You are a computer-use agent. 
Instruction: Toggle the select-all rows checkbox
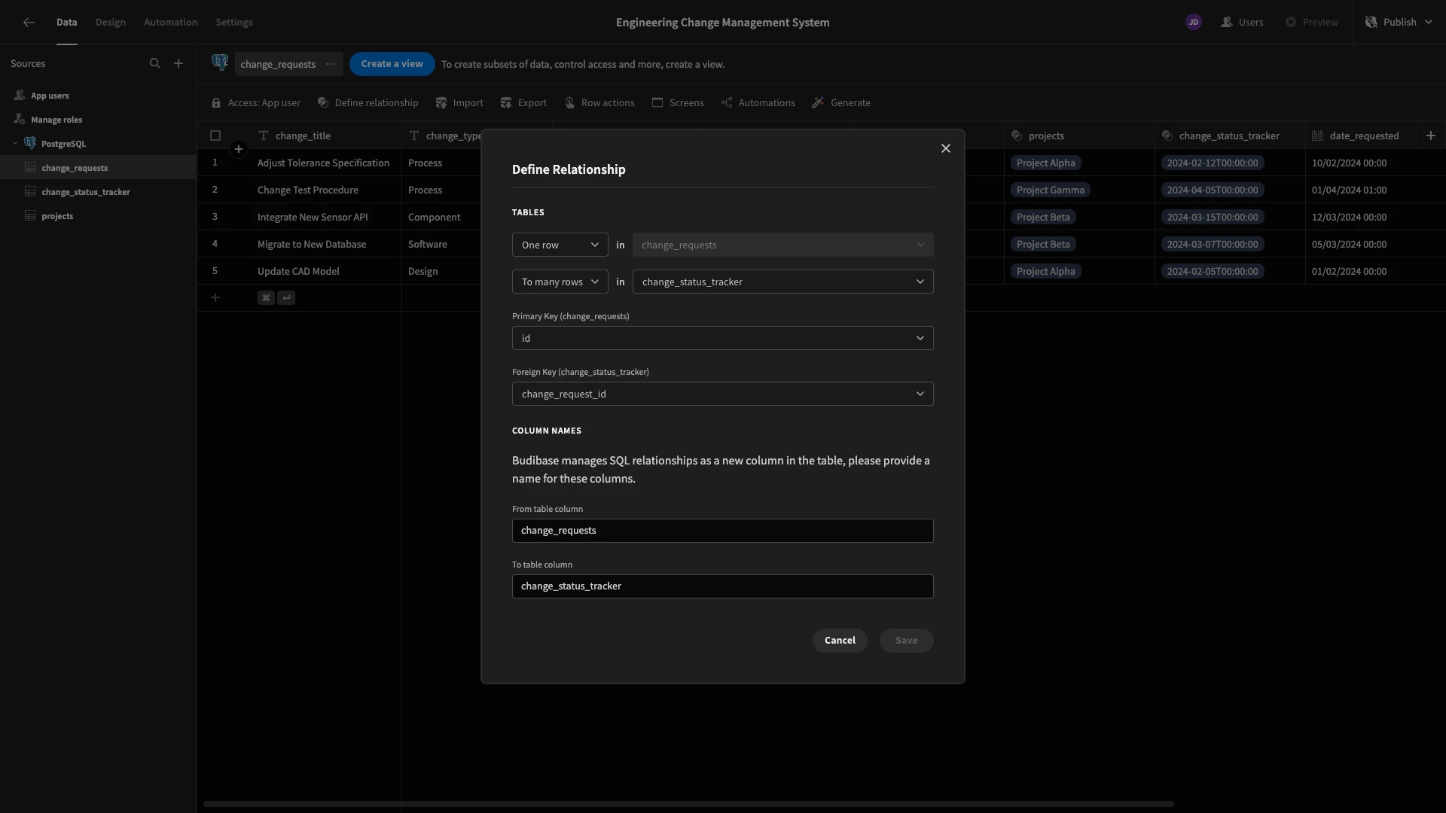pos(215,135)
